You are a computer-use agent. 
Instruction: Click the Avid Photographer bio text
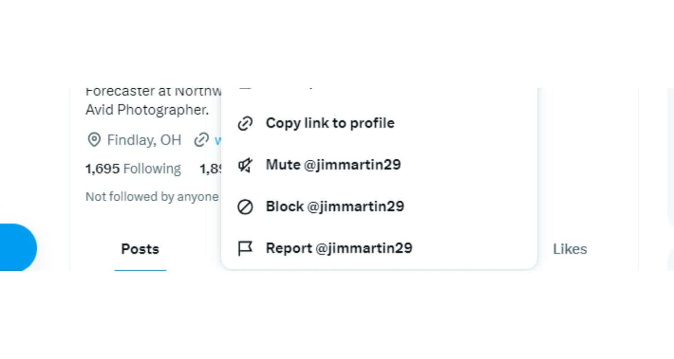tap(147, 110)
